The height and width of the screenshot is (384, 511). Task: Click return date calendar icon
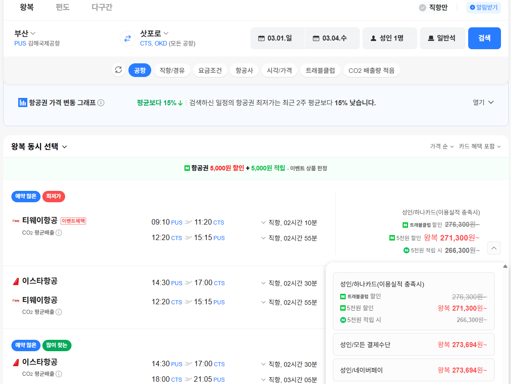tap(316, 38)
